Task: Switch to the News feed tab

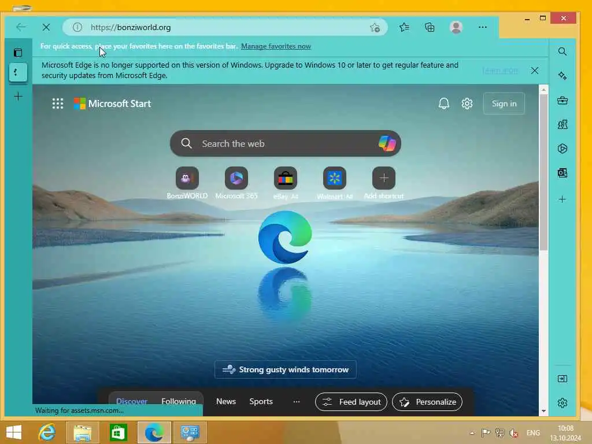Action: pyautogui.click(x=226, y=401)
